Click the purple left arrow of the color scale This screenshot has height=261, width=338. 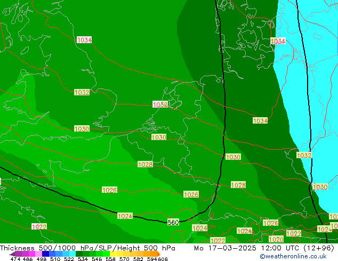tap(12, 254)
